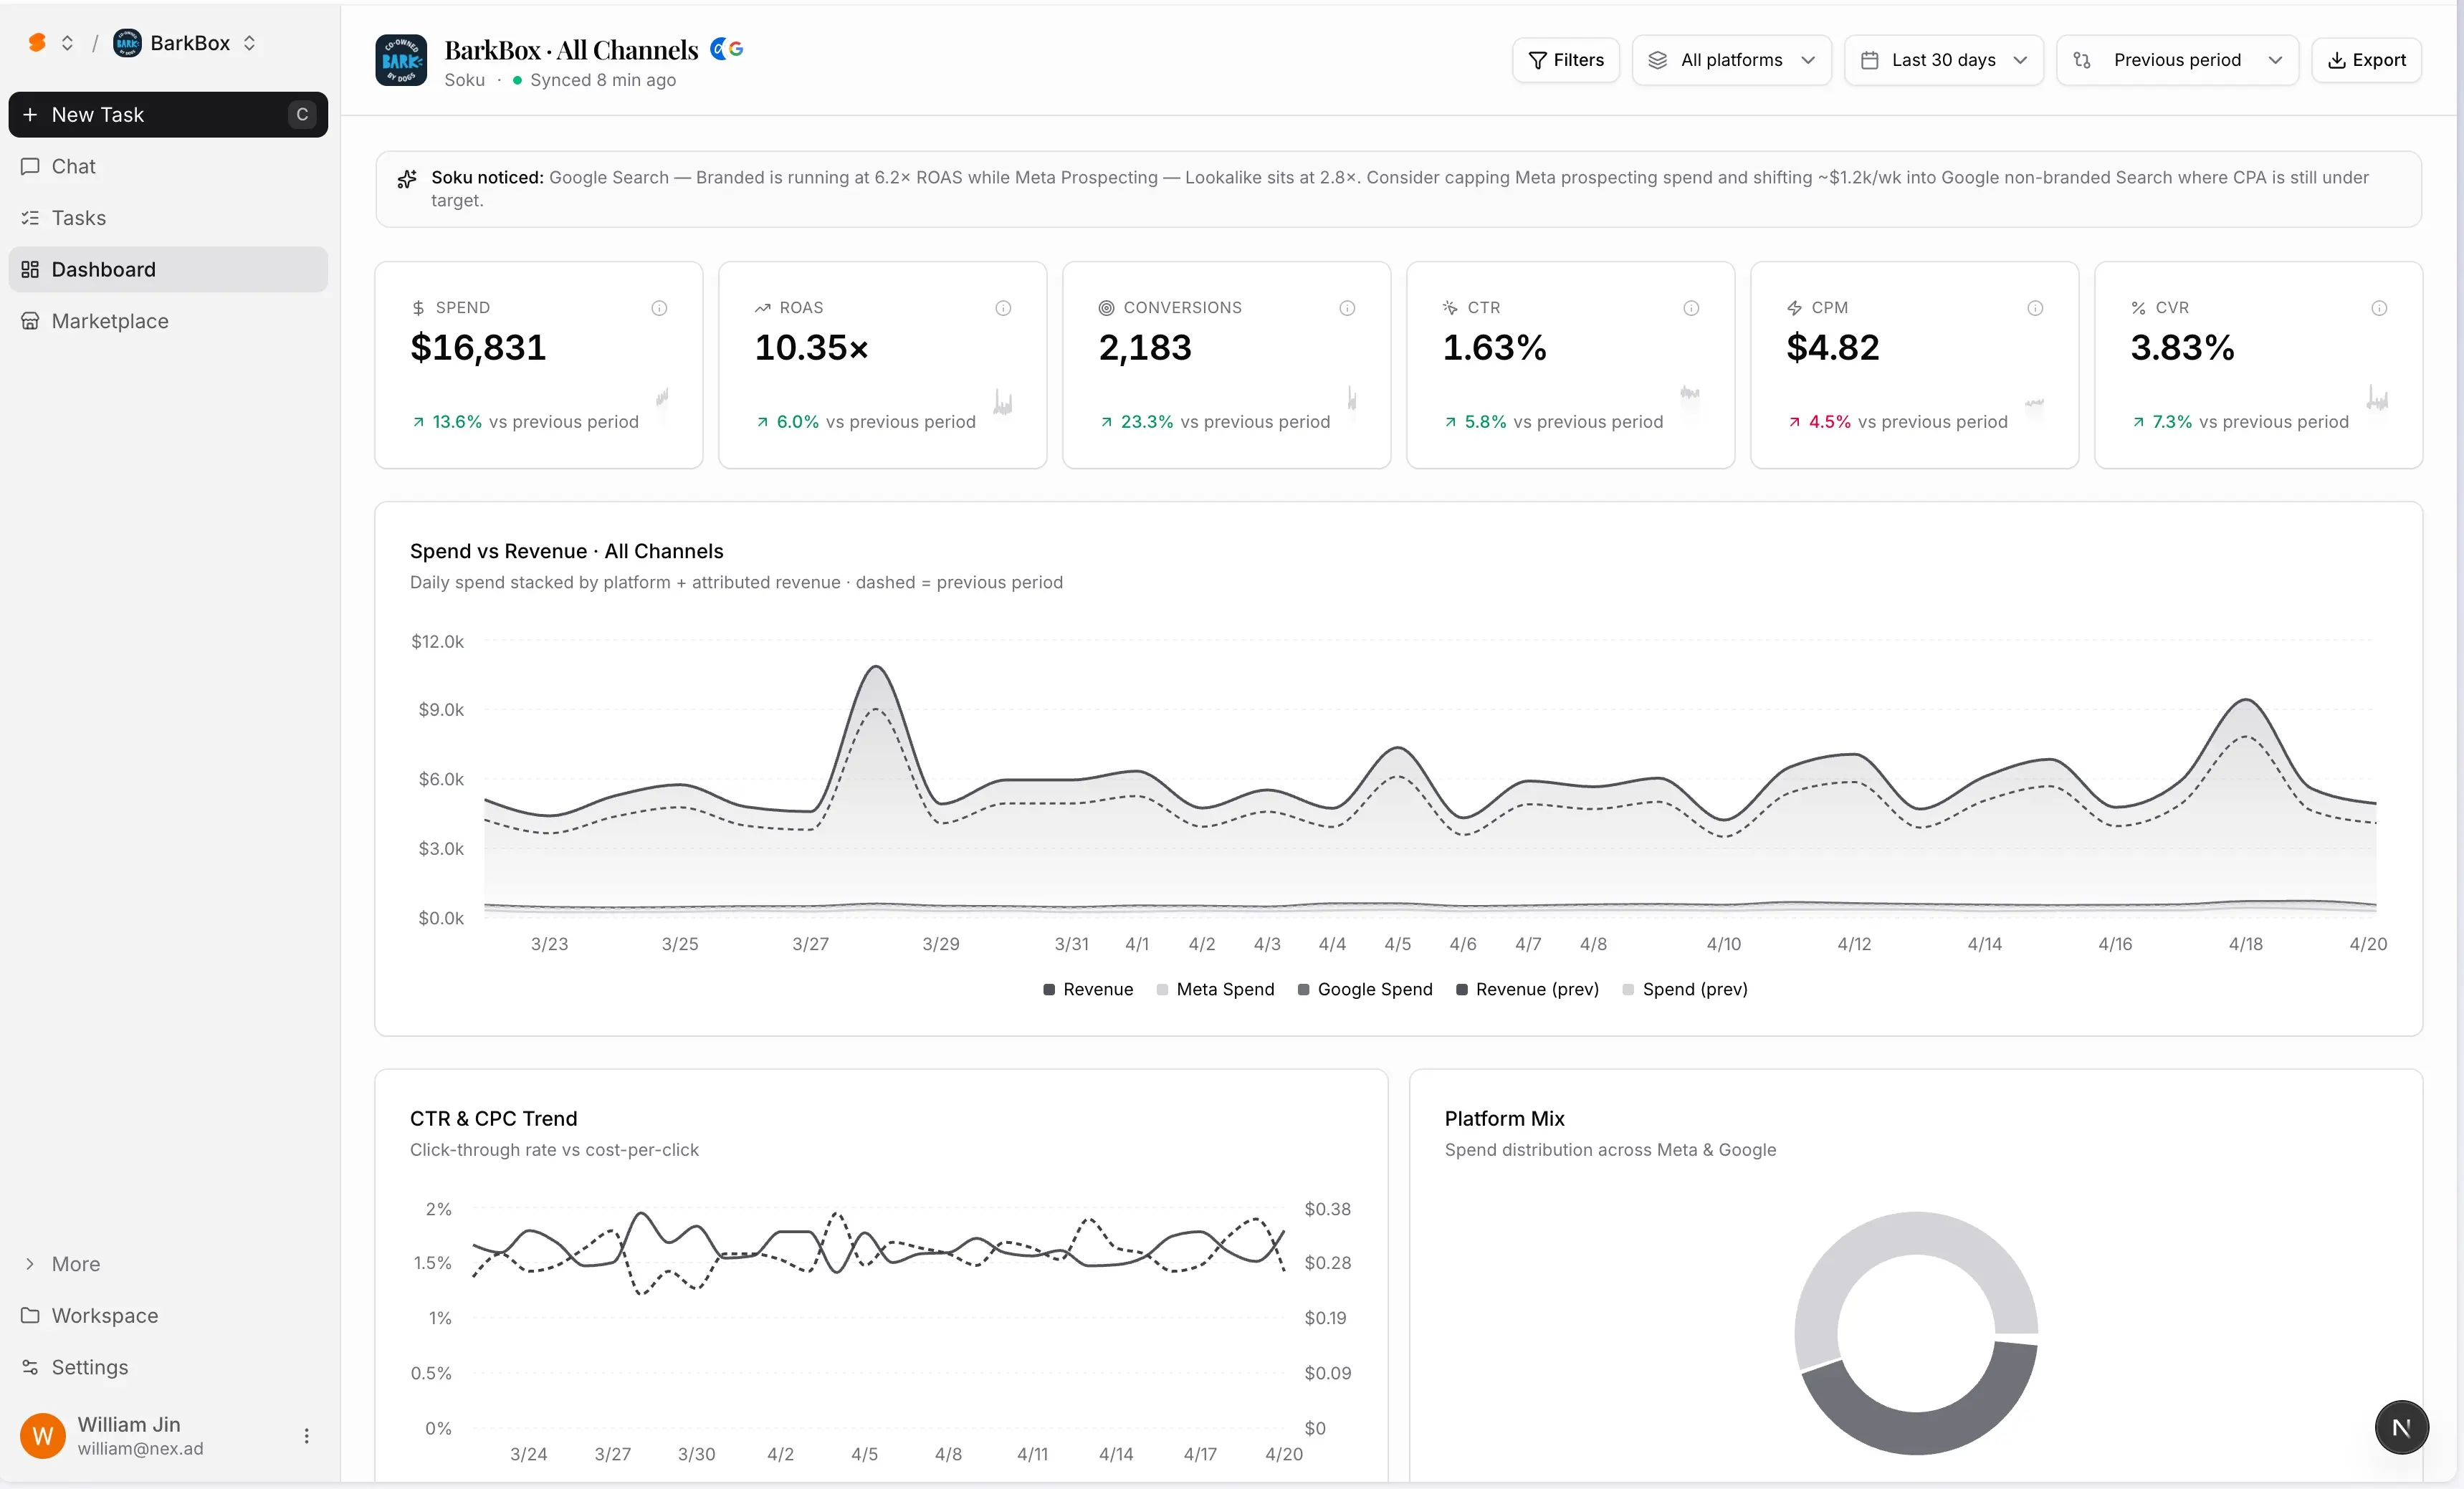Click the round N badge at bottom right
2464x1489 pixels.
2401,1428
